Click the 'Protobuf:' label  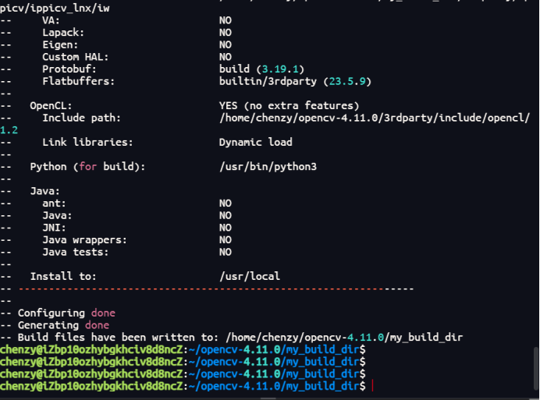[x=69, y=69]
